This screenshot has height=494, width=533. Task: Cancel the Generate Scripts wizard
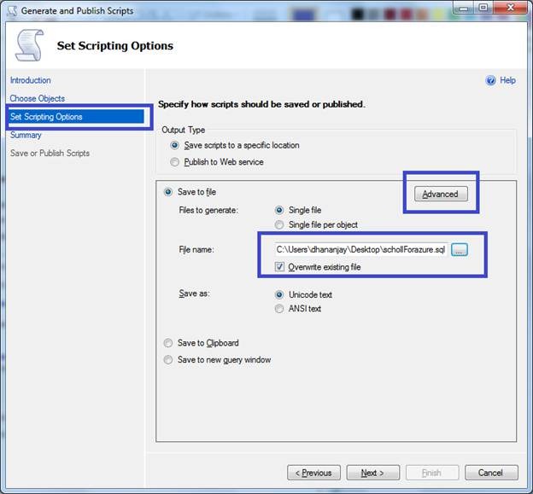(490, 473)
